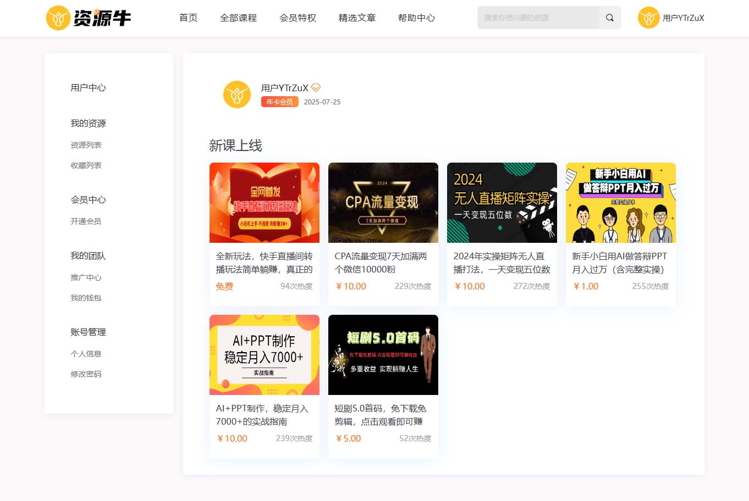Click the user avatar in the profile area

pyautogui.click(x=236, y=94)
